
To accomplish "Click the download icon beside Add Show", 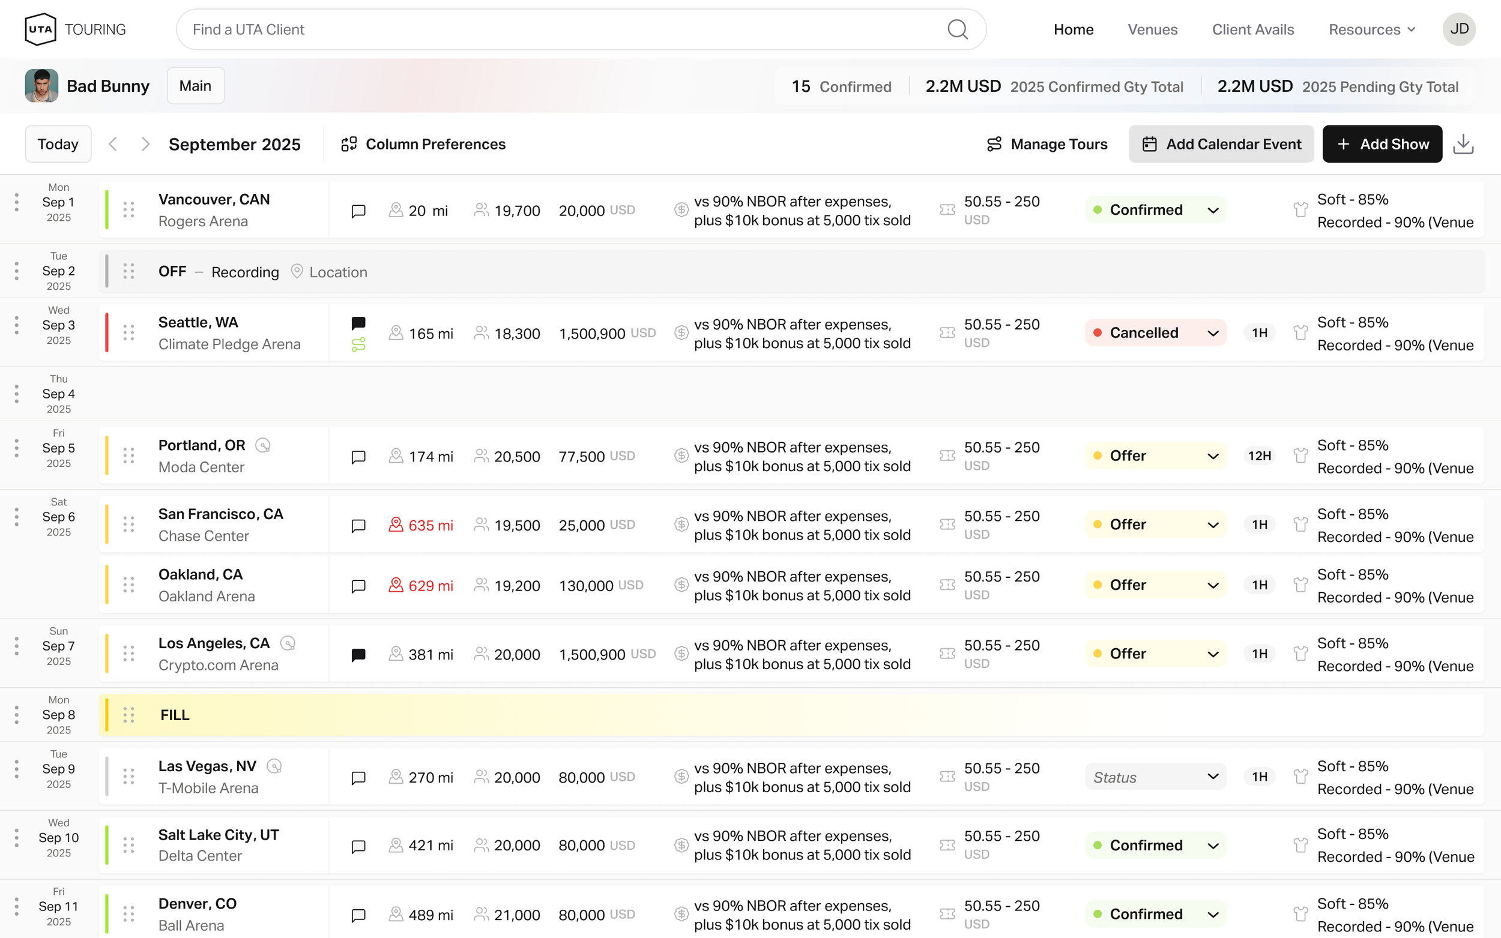I will point(1463,144).
